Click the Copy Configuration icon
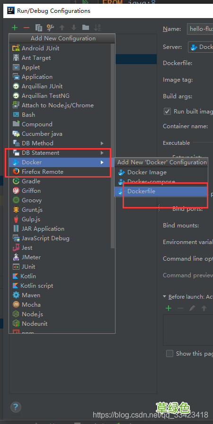Viewport: 213px width, 424px height. pyautogui.click(x=38, y=28)
